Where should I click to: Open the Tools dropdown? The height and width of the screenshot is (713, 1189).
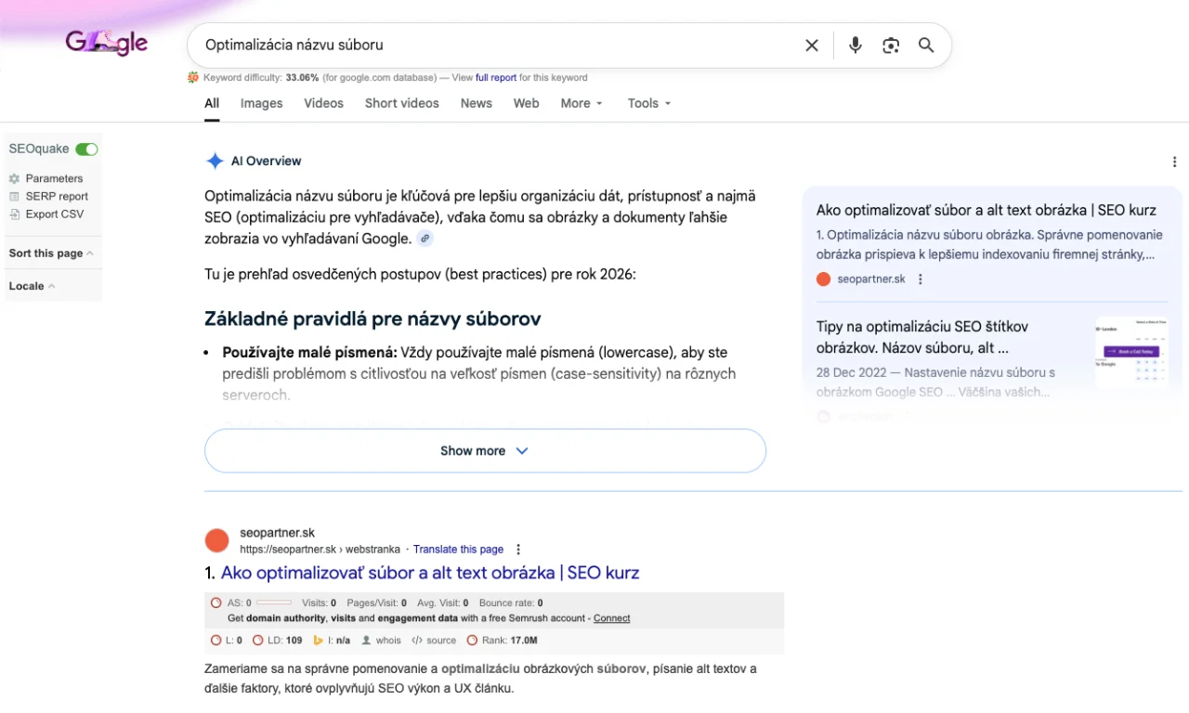point(648,103)
